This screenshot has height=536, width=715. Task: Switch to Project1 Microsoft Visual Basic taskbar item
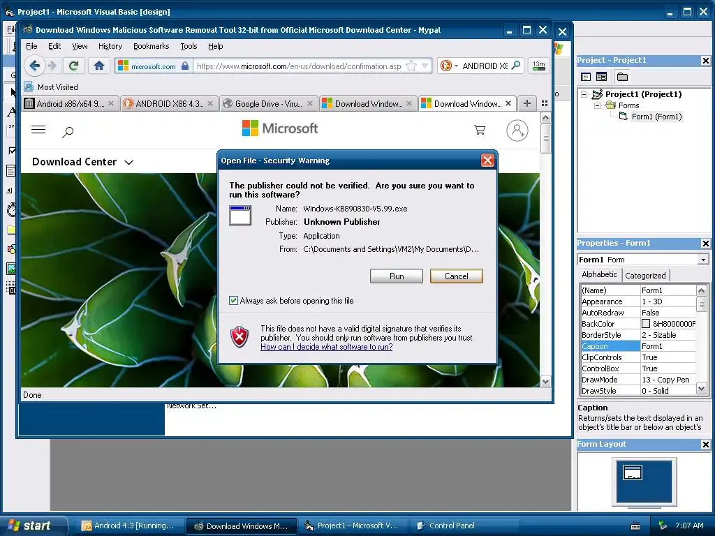[x=352, y=526]
